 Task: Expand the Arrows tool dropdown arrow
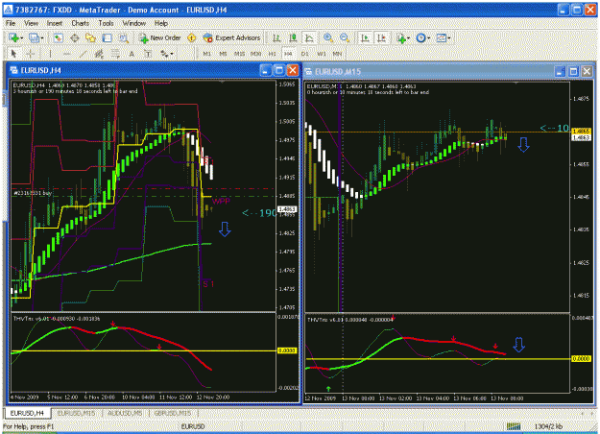point(172,54)
